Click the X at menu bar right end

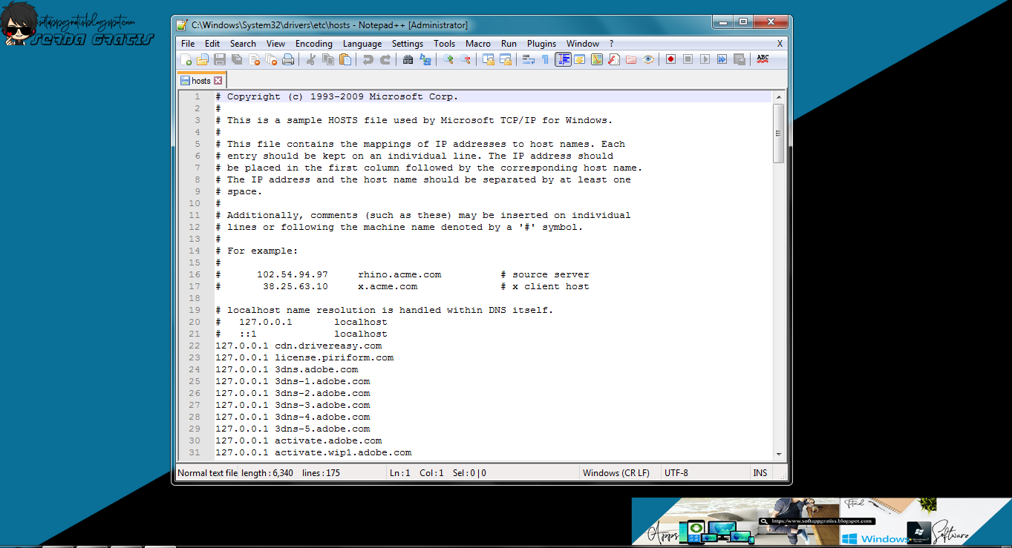pos(780,44)
